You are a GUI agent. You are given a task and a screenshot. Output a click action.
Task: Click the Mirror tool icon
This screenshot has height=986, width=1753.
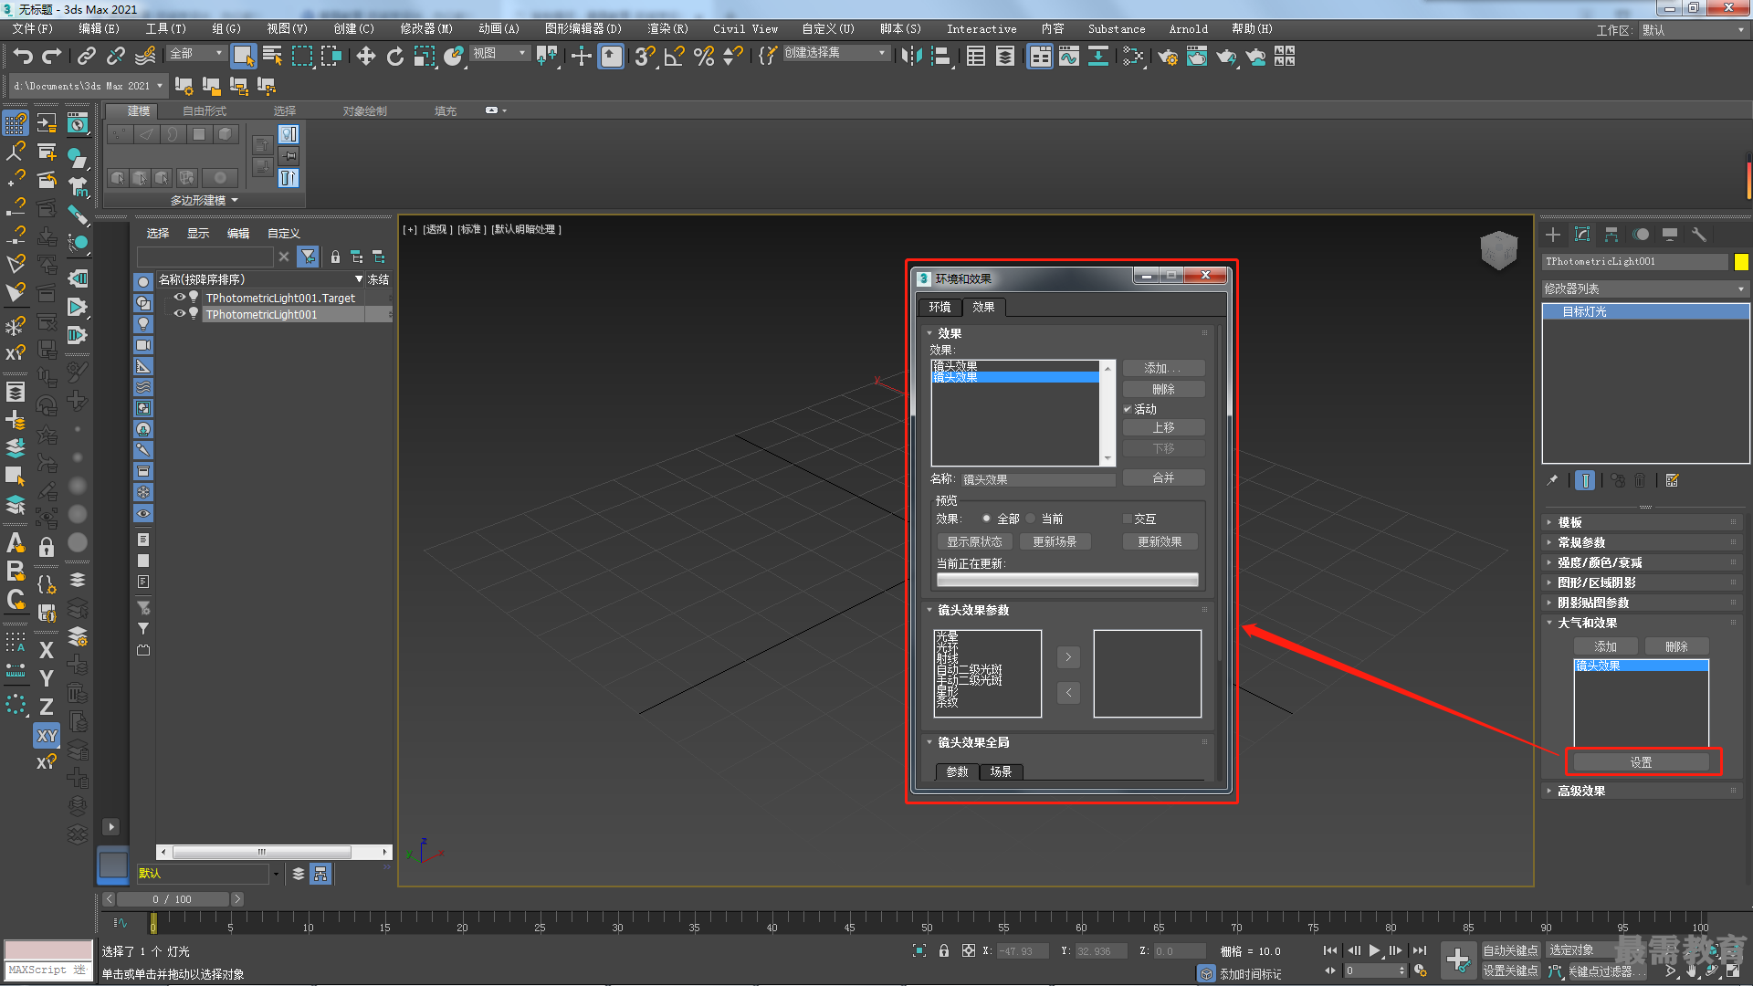(x=911, y=57)
